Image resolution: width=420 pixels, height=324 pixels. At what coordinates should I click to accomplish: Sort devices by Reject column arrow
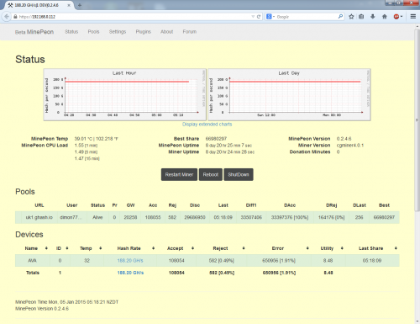(x=244, y=248)
